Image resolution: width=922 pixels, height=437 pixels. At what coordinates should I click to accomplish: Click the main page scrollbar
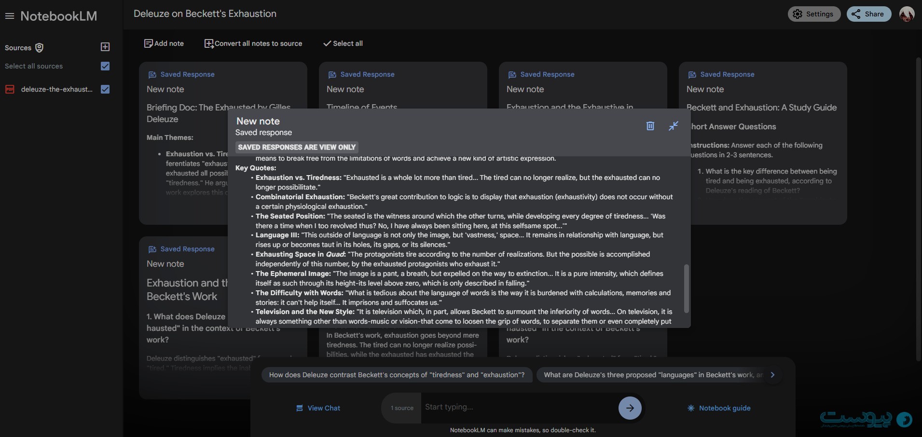click(x=919, y=209)
